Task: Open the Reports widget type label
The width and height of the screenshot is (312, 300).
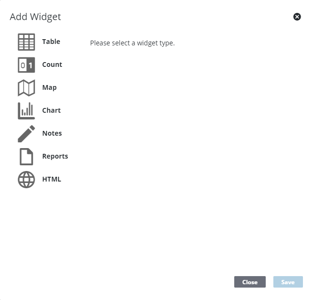Action: click(55, 156)
